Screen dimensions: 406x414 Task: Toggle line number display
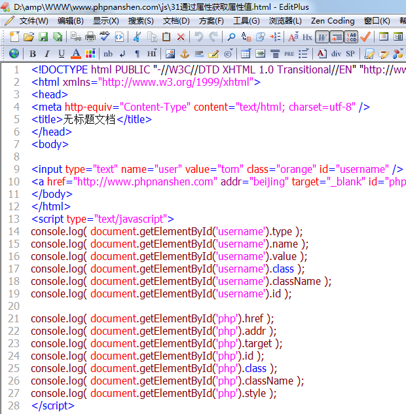pos(351,37)
